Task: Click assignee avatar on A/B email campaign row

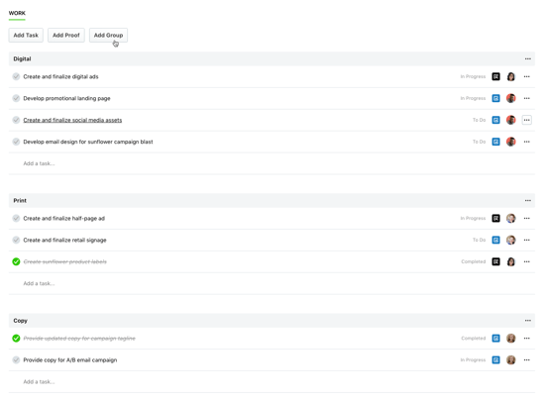Action: point(511,360)
